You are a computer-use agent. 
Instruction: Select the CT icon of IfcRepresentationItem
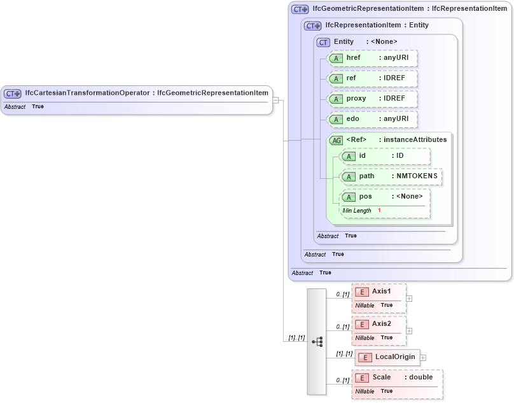pyautogui.click(x=312, y=25)
